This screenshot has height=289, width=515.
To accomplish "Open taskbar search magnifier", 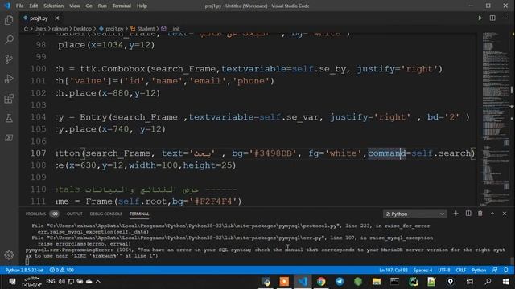I will click(488, 282).
